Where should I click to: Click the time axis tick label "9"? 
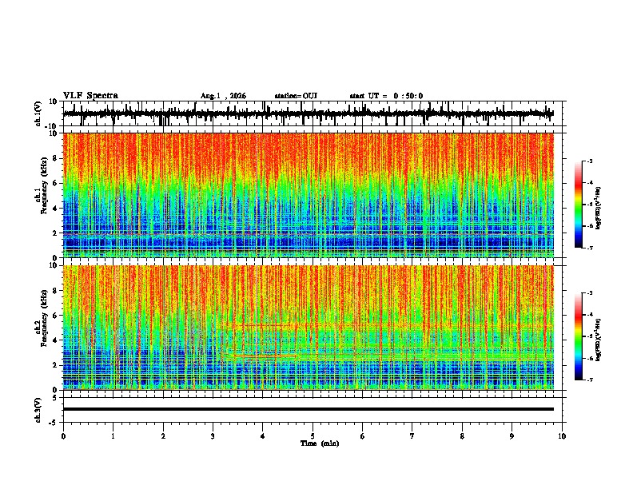512,436
